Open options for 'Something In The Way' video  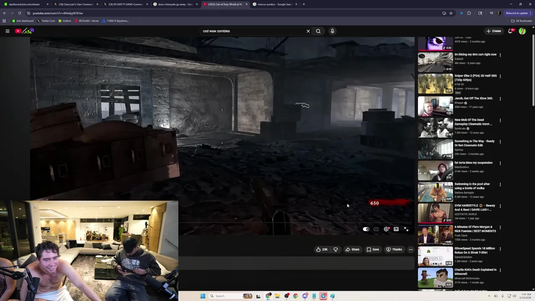coord(500,142)
